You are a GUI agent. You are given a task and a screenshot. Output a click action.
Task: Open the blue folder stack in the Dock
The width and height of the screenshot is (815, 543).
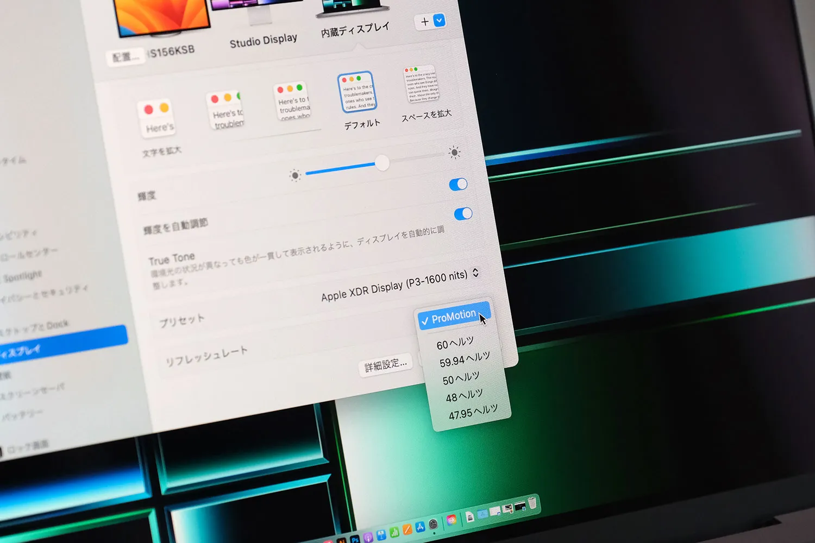[x=482, y=514]
